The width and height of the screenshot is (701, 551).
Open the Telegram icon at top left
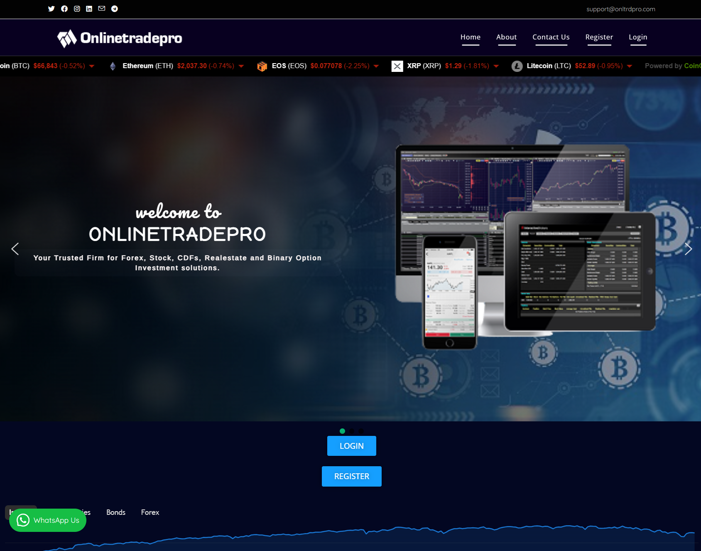[114, 9]
